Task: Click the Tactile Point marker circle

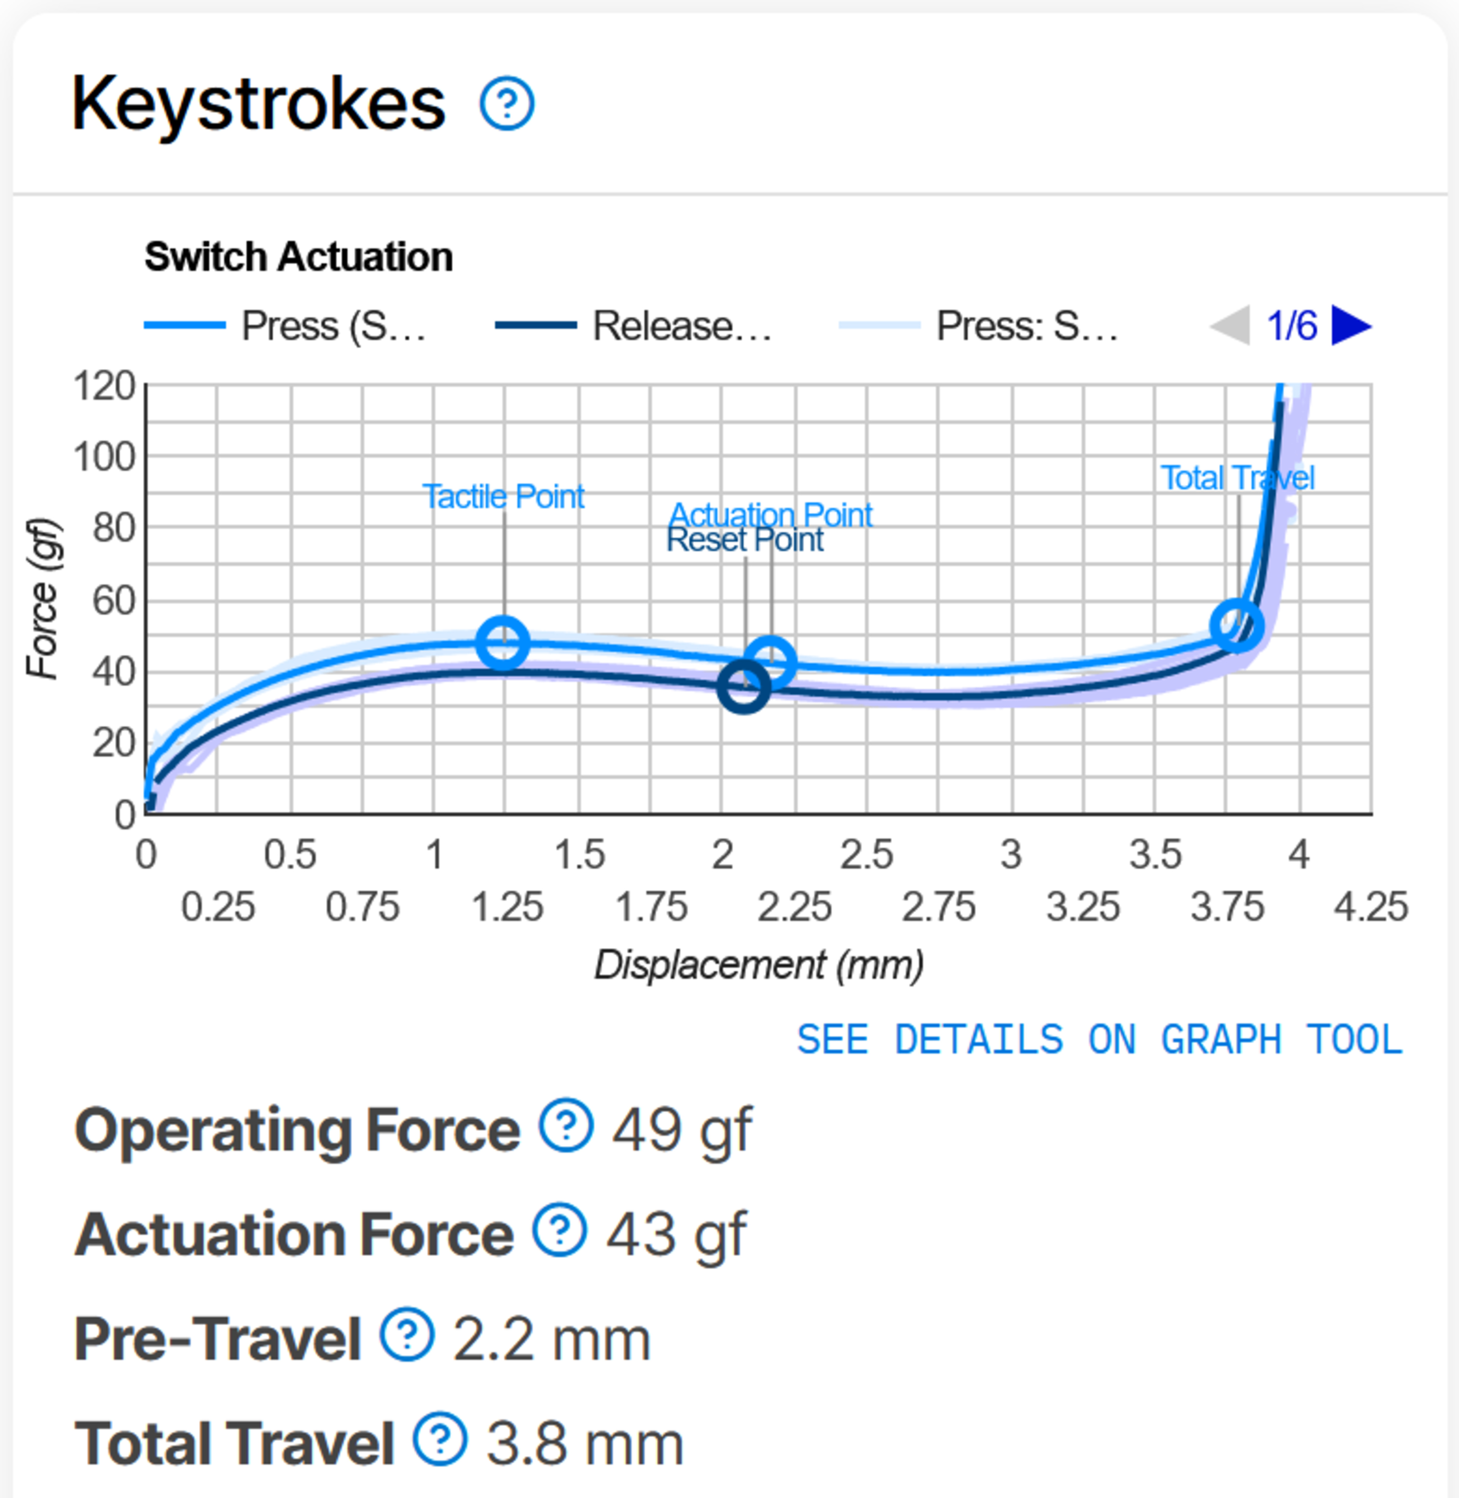Action: [503, 642]
